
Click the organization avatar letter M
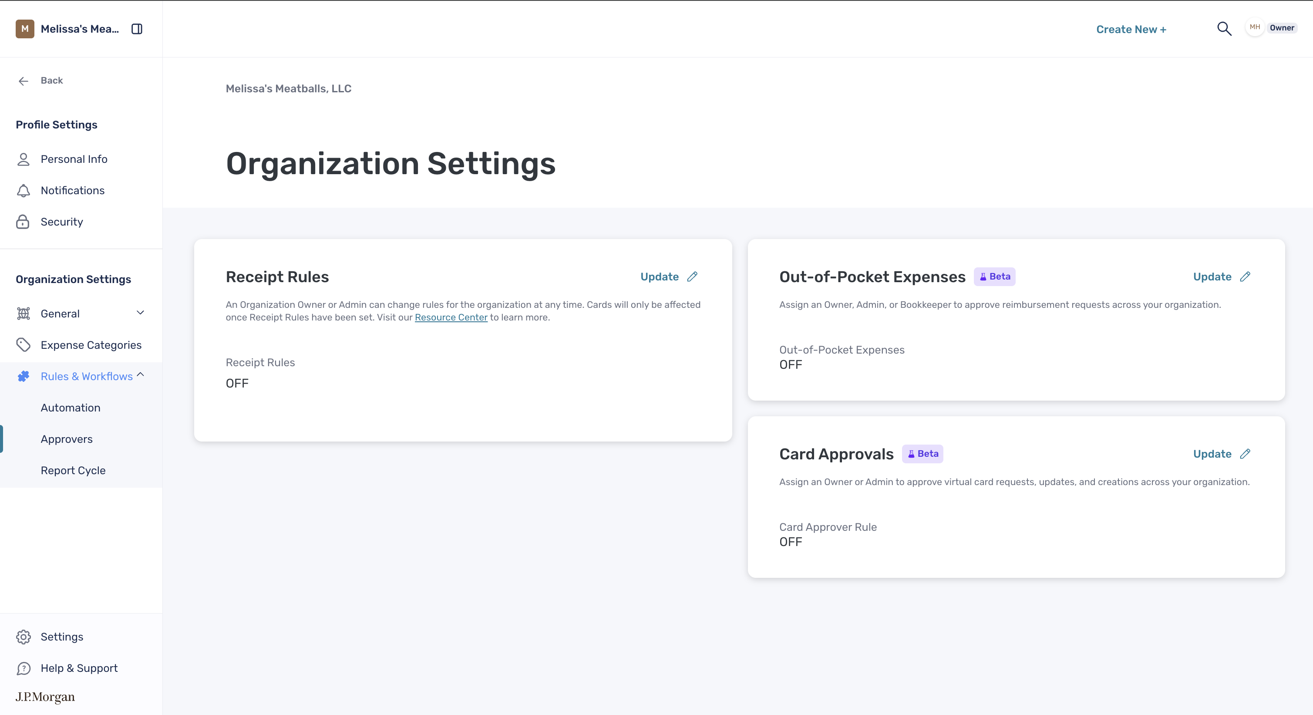(x=25, y=29)
